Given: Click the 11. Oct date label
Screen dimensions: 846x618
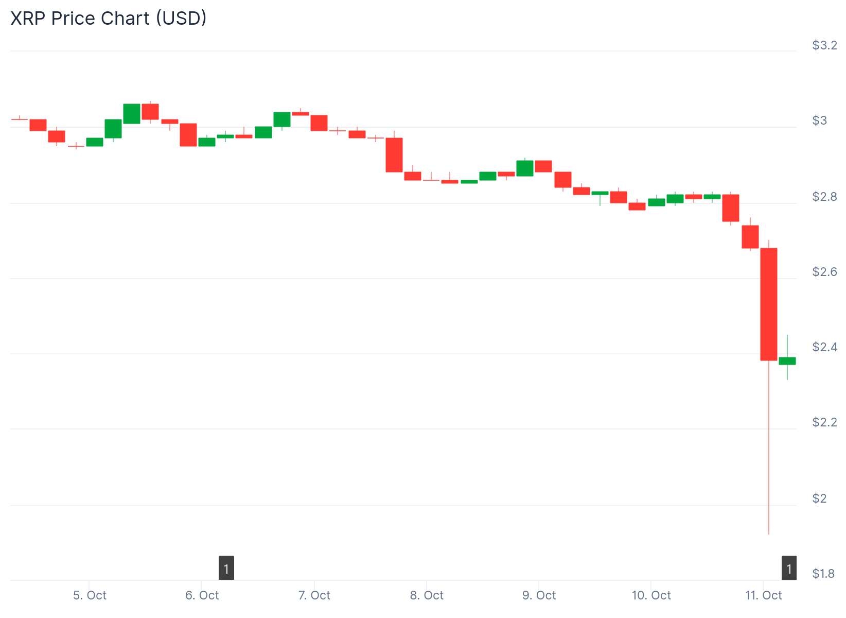Looking at the screenshot, I should (x=763, y=595).
